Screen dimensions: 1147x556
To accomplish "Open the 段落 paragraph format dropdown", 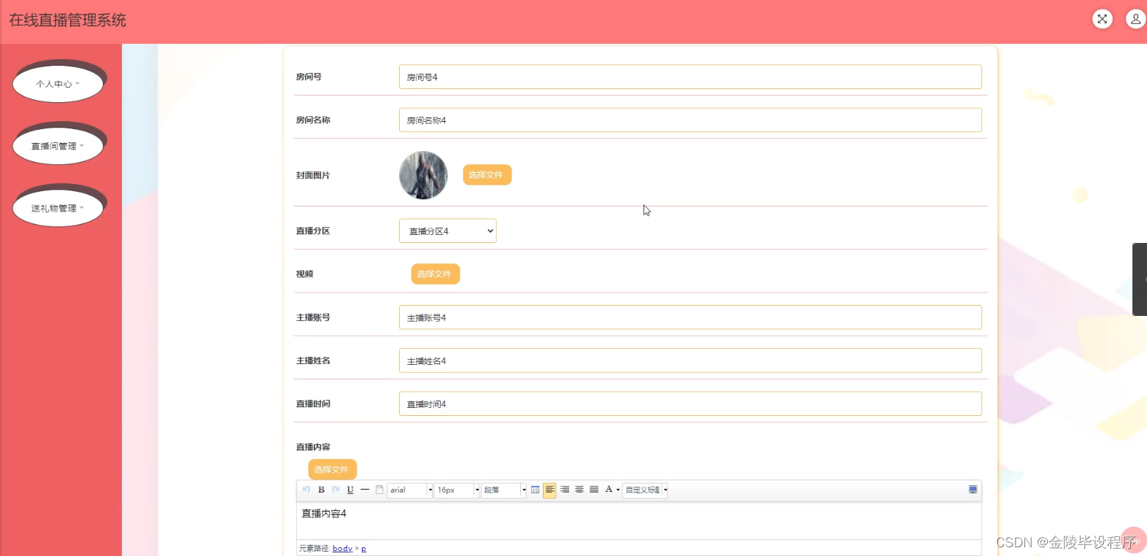I will click(x=503, y=490).
